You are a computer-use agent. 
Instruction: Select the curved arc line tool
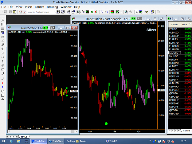(x=2, y=79)
